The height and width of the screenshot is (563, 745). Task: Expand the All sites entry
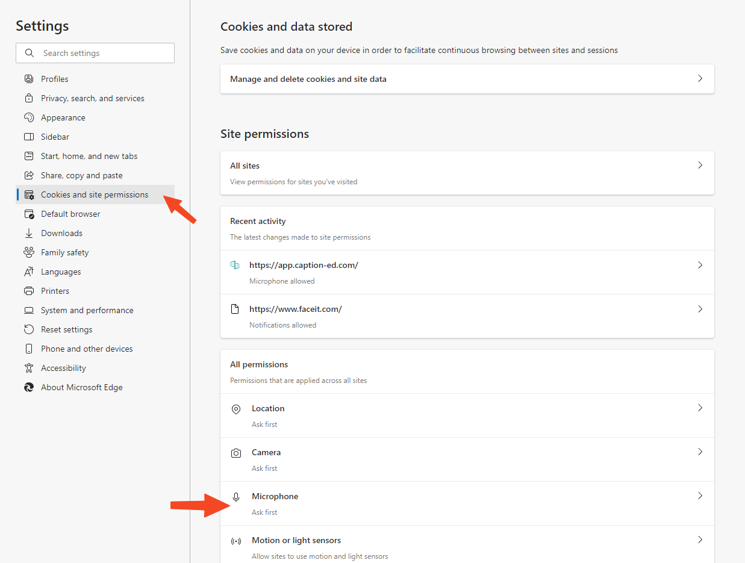pyautogui.click(x=700, y=164)
